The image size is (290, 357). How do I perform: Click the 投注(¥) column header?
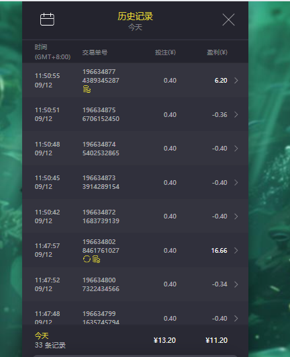[x=165, y=52]
